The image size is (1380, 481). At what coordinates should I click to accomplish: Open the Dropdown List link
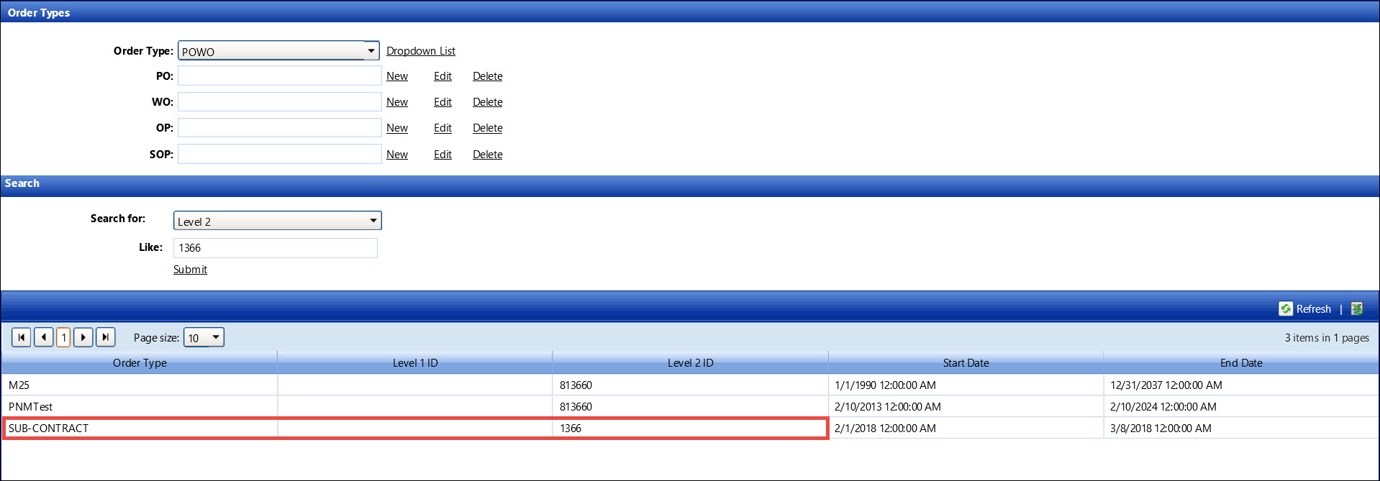(x=420, y=51)
